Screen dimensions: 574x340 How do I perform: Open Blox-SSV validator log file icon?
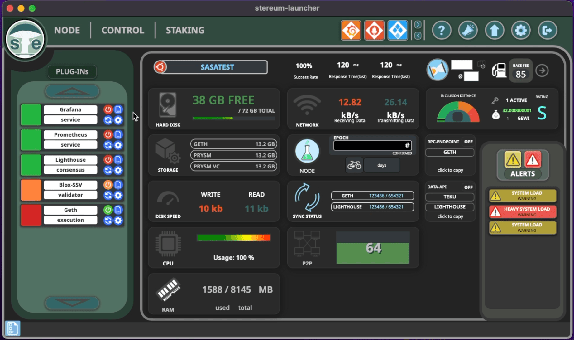point(118,185)
